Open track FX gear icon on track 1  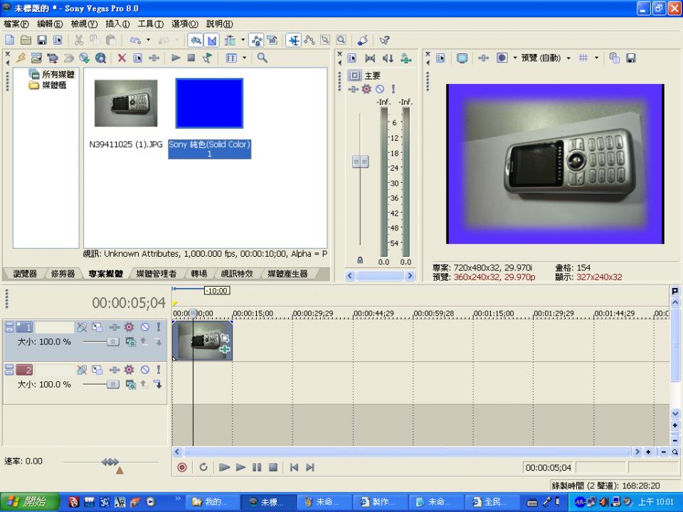point(129,327)
